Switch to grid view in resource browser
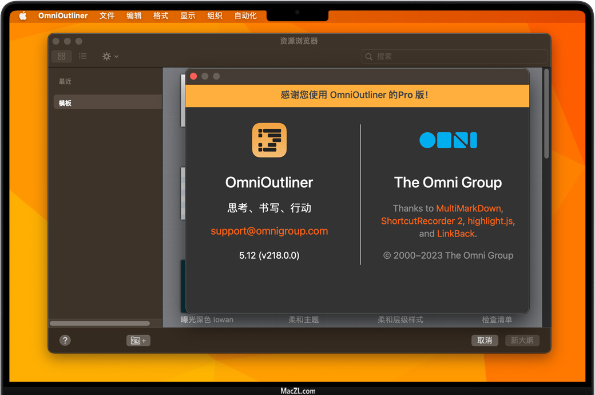Image resolution: width=595 pixels, height=395 pixels. point(61,56)
